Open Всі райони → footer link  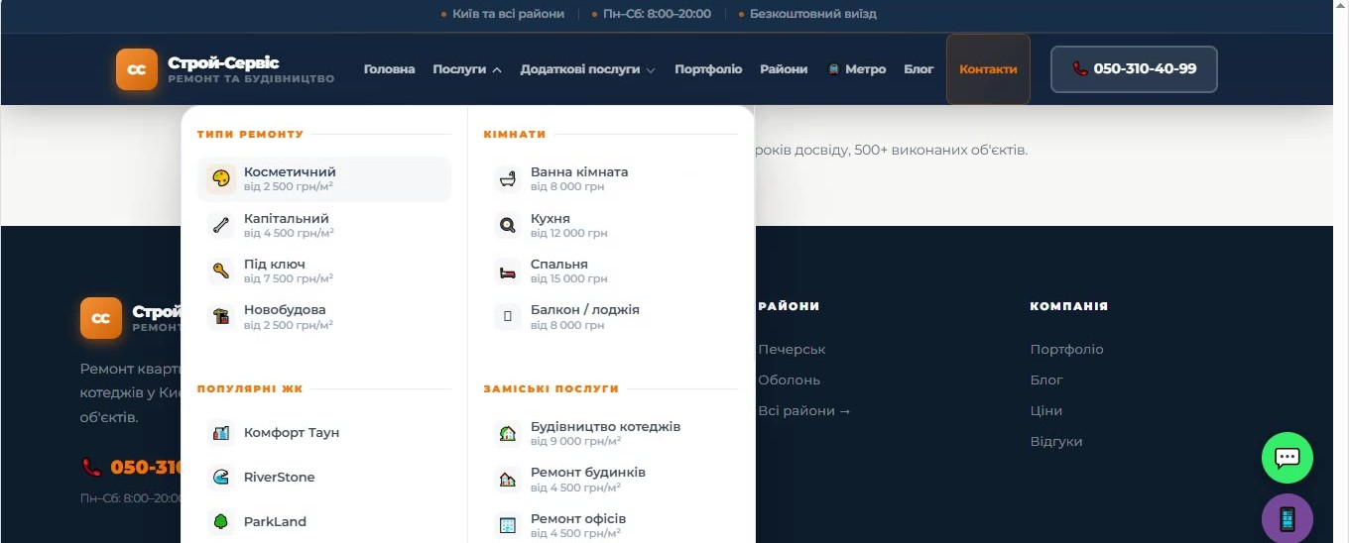(804, 410)
